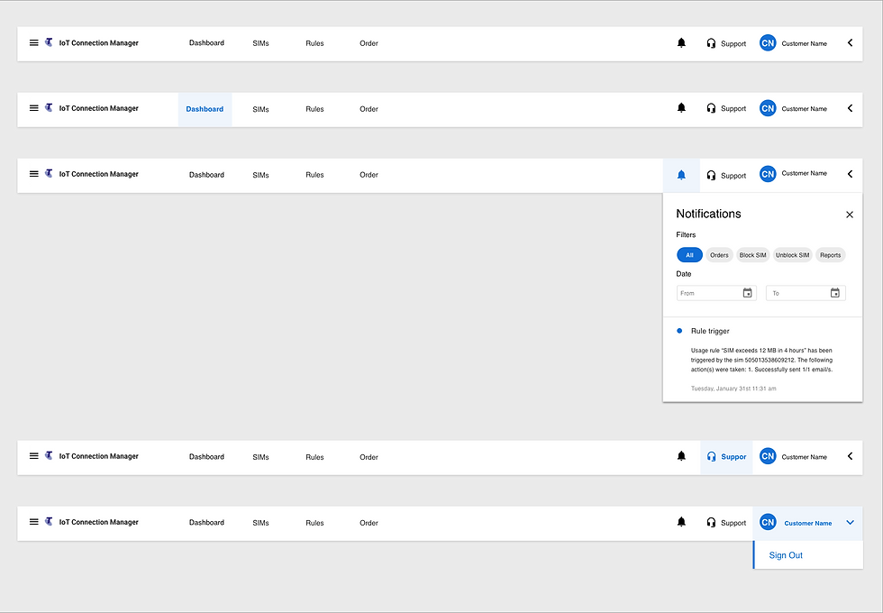Viewport: 883px width, 613px height.
Task: Toggle the Unblock SIM filter chip
Action: (x=792, y=255)
